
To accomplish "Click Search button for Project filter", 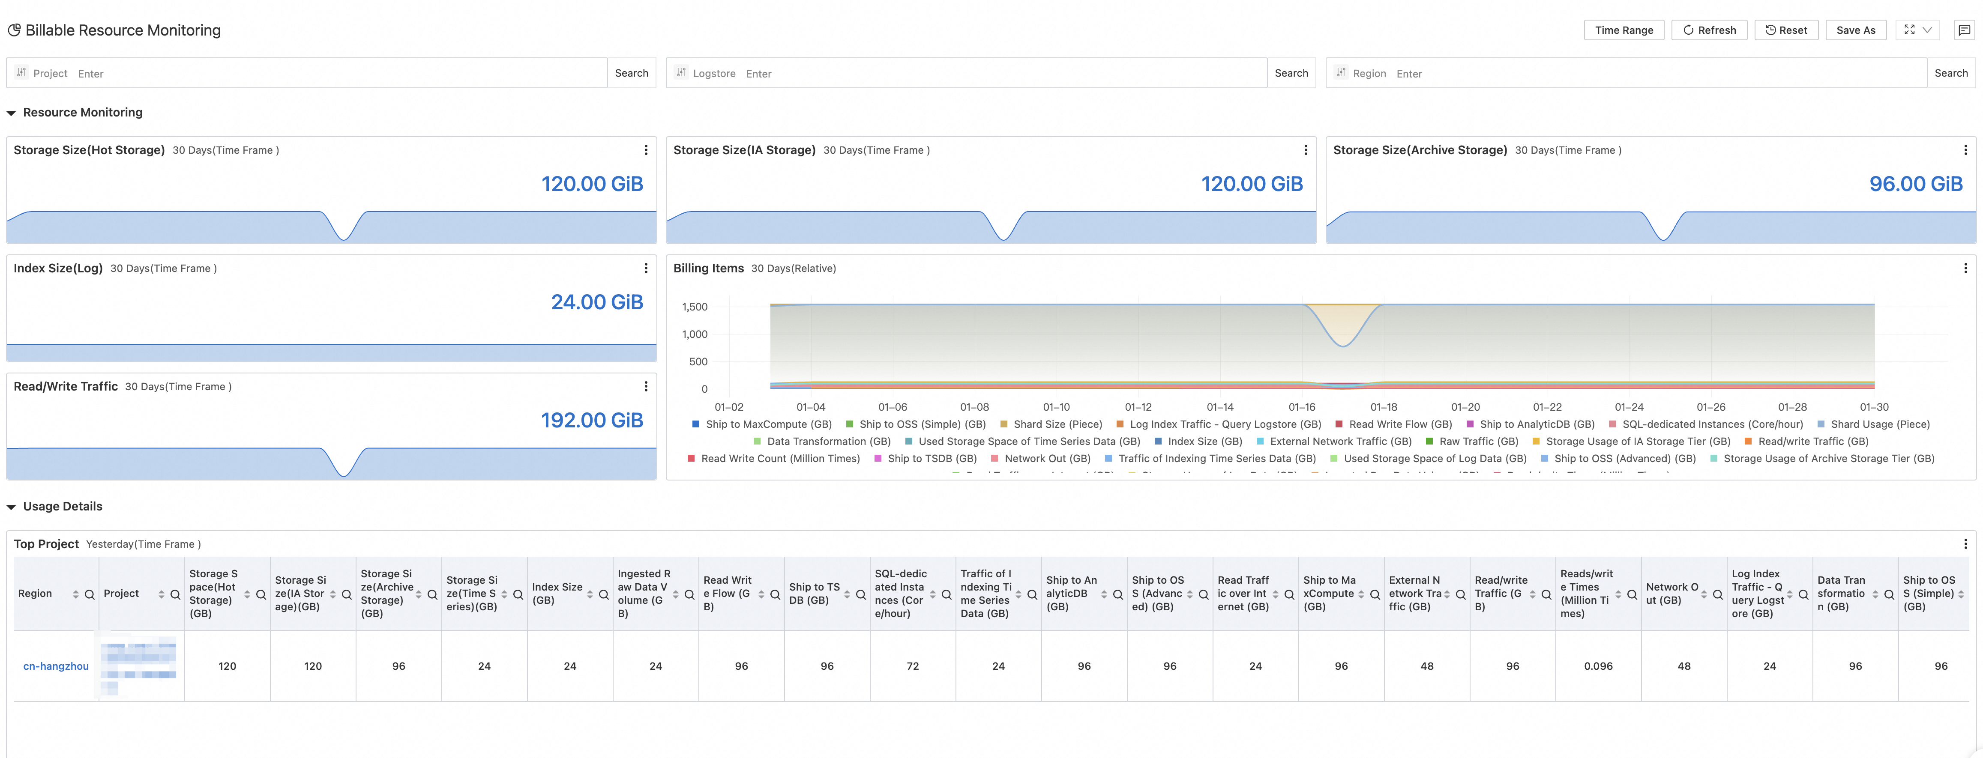I will pos(631,73).
